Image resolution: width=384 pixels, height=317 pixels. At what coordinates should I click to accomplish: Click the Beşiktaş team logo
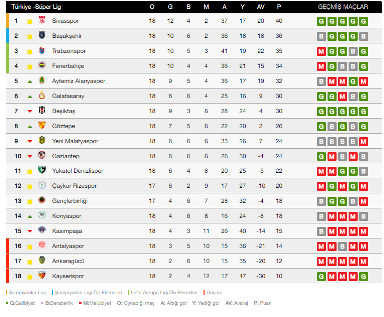[42, 111]
